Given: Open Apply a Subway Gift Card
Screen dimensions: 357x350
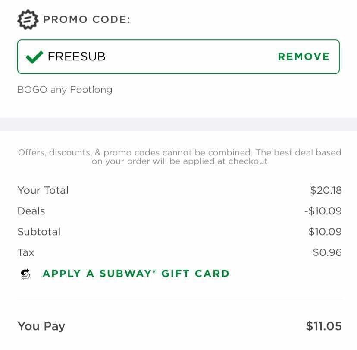Looking at the screenshot, I should (136, 274).
